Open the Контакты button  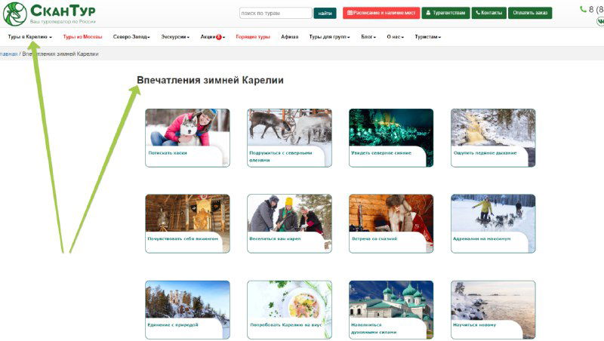point(488,13)
